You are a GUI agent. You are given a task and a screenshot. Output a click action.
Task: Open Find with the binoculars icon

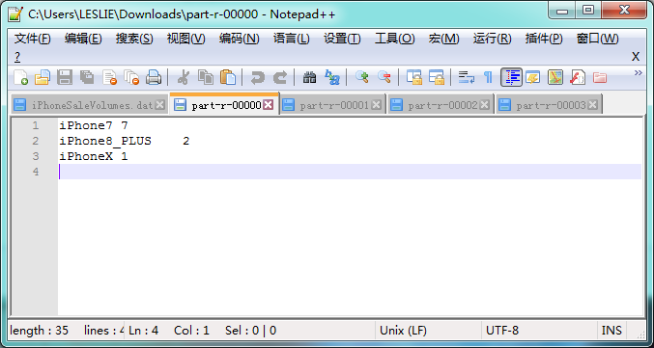309,77
